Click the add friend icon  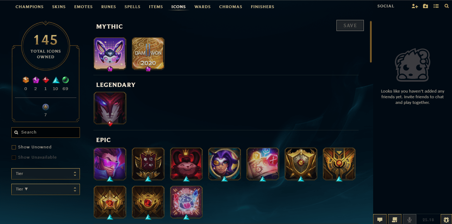[x=415, y=6]
